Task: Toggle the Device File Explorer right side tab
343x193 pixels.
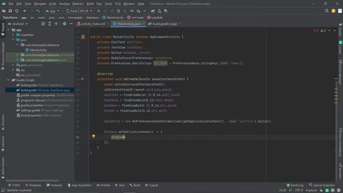Action: coord(340,142)
